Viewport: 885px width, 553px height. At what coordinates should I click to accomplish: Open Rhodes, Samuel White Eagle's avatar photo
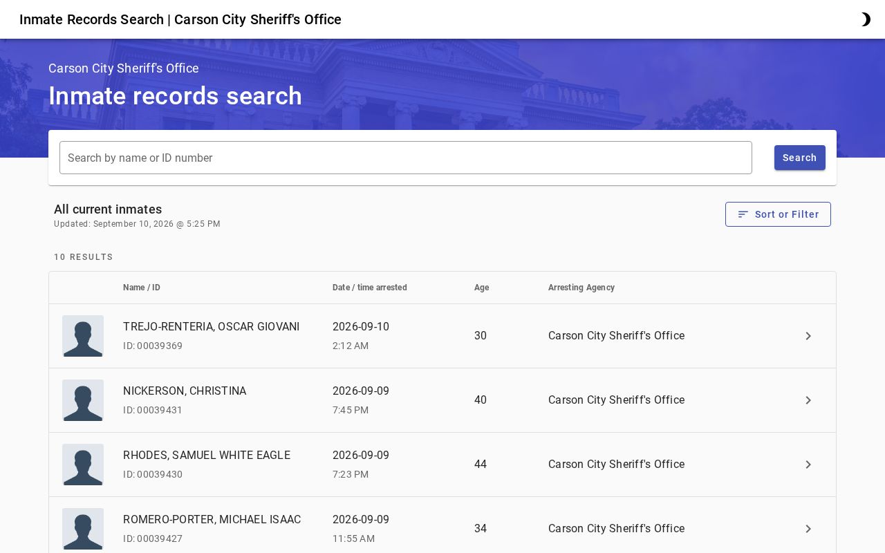[x=83, y=465]
